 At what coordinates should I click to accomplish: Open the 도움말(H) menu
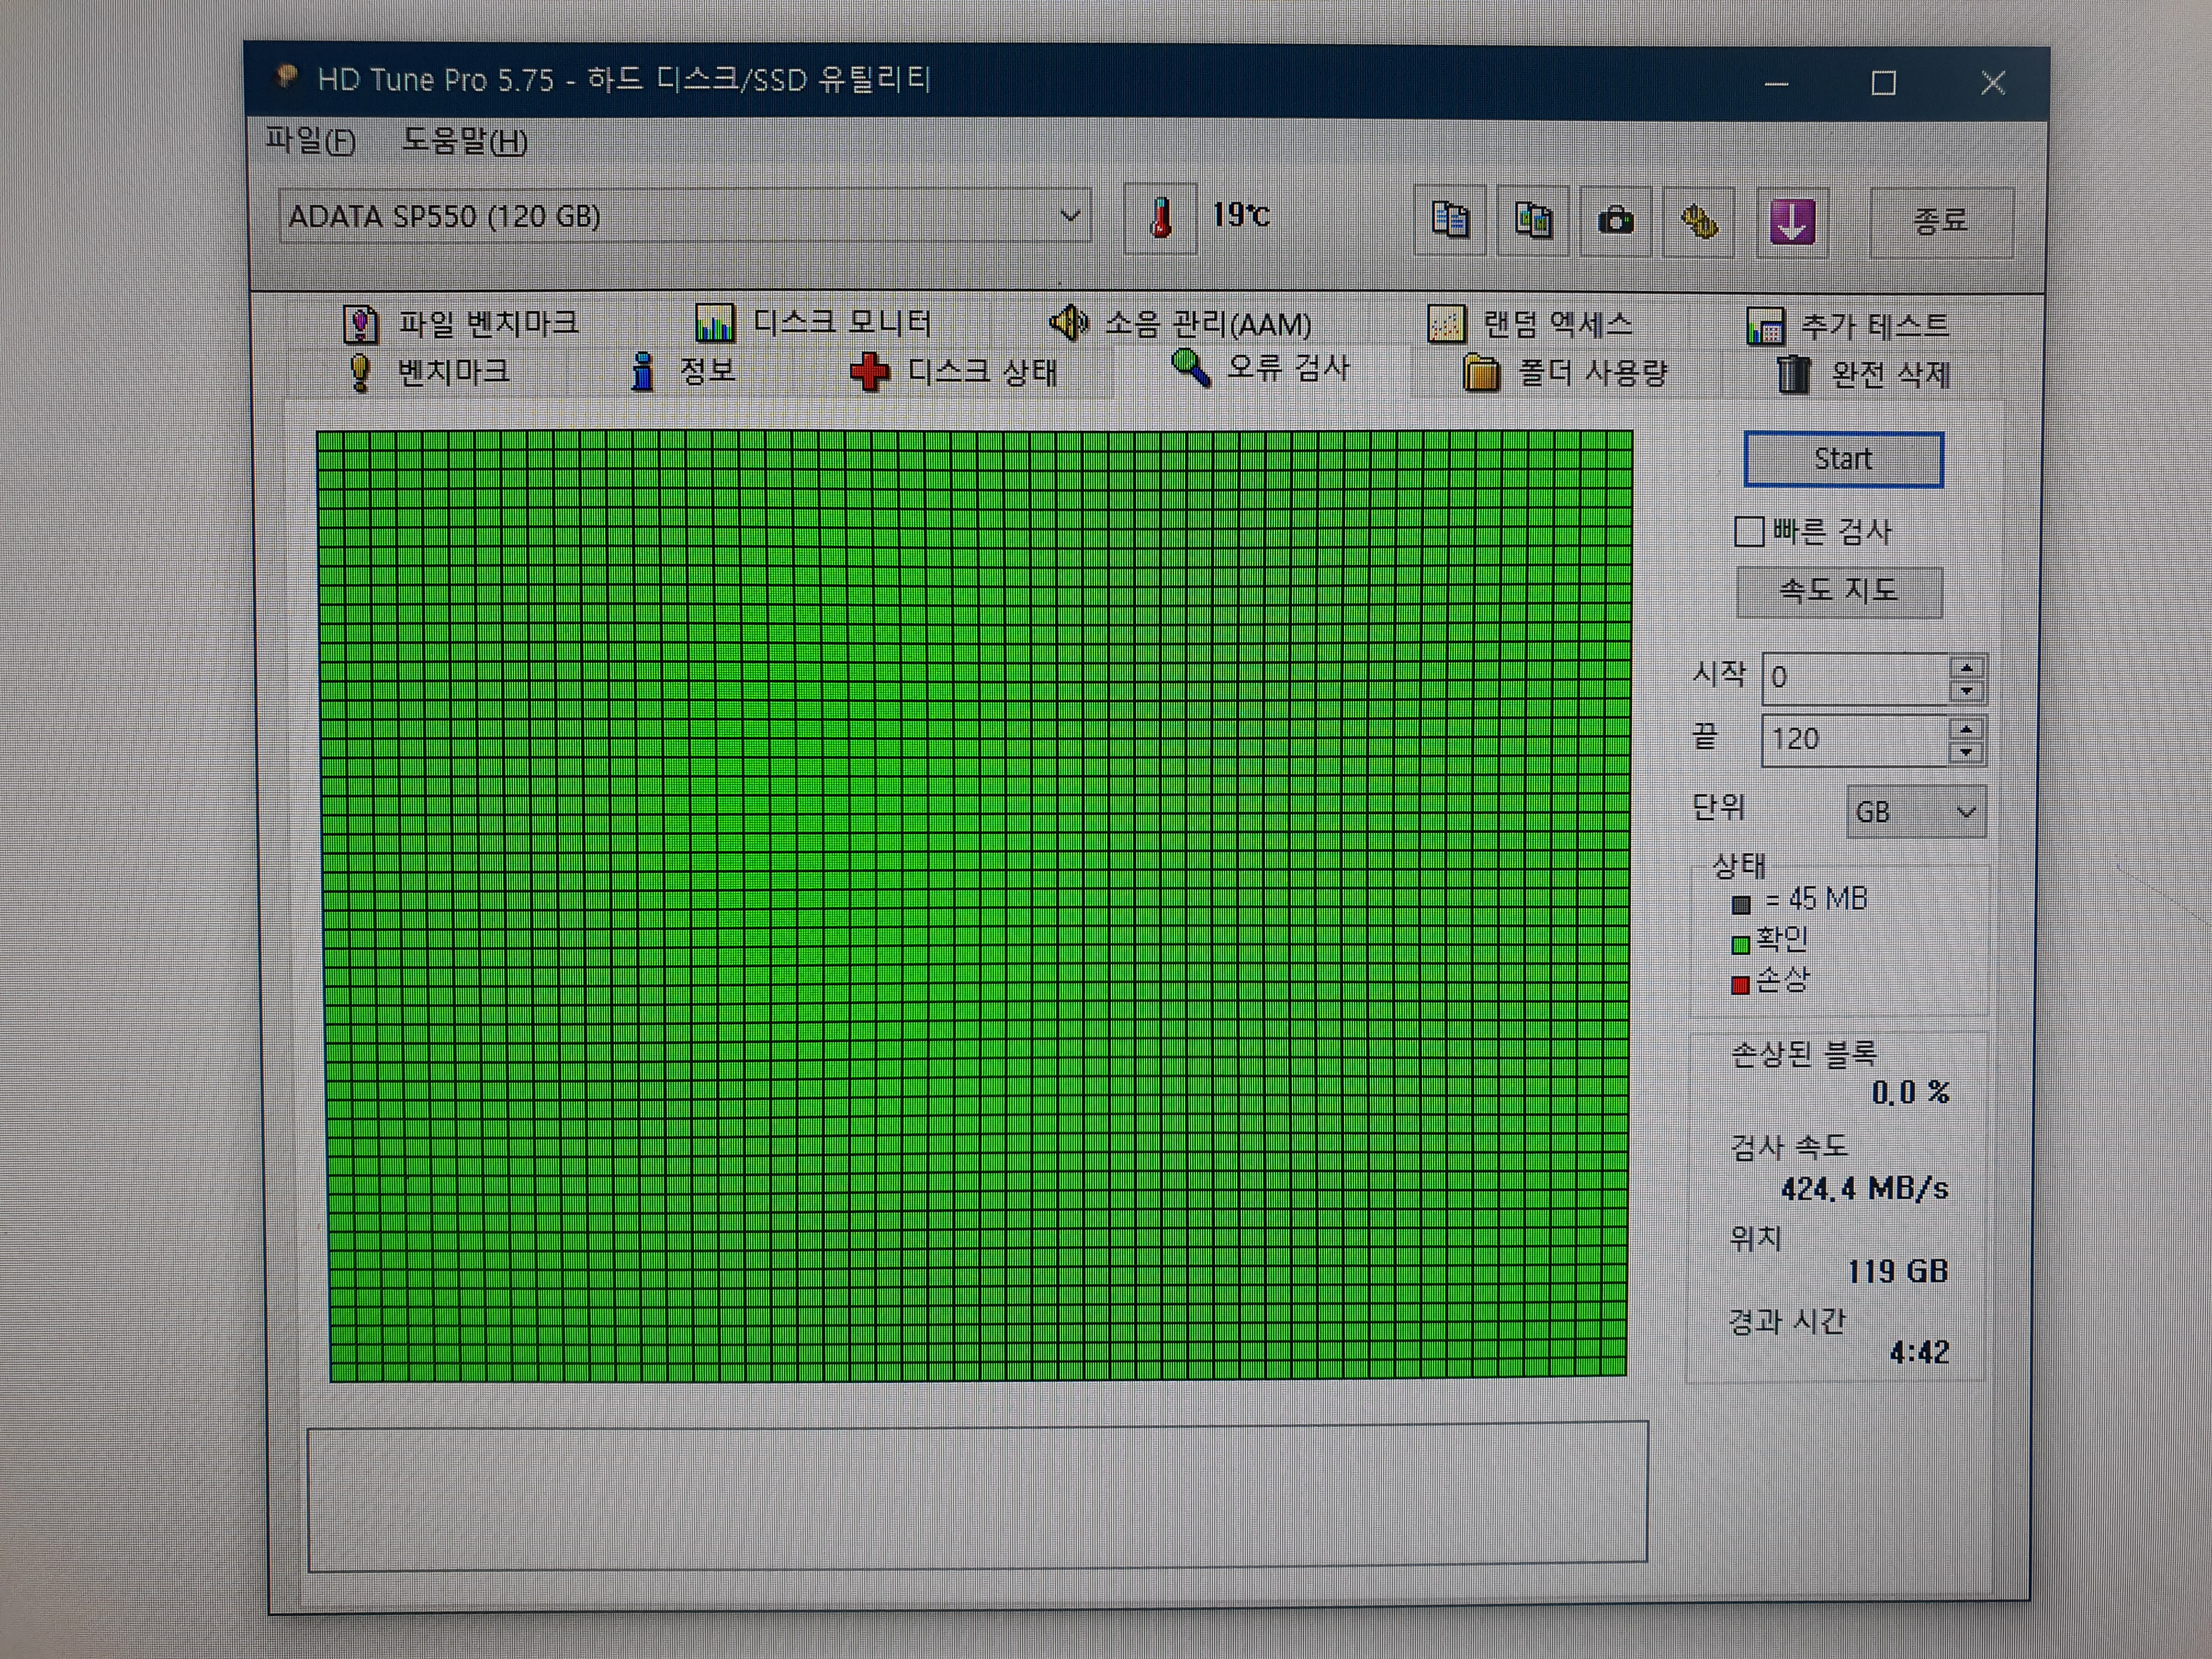click(465, 141)
